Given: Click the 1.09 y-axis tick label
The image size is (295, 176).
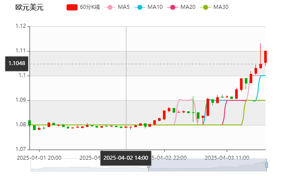Looking at the screenshot, I should tap(21, 100).
